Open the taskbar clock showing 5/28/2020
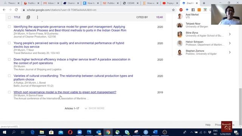This screenshot has width=242, height=136. 225,134
